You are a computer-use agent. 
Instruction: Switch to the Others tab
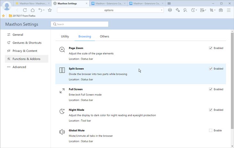[104, 37]
